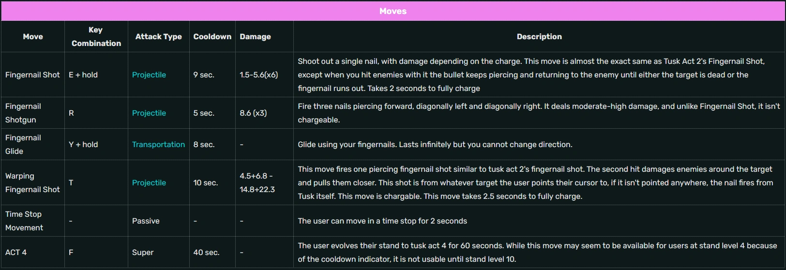The height and width of the screenshot is (270, 786).
Task: Open the Projectile link for Fingernail Shotgun
Action: [149, 113]
